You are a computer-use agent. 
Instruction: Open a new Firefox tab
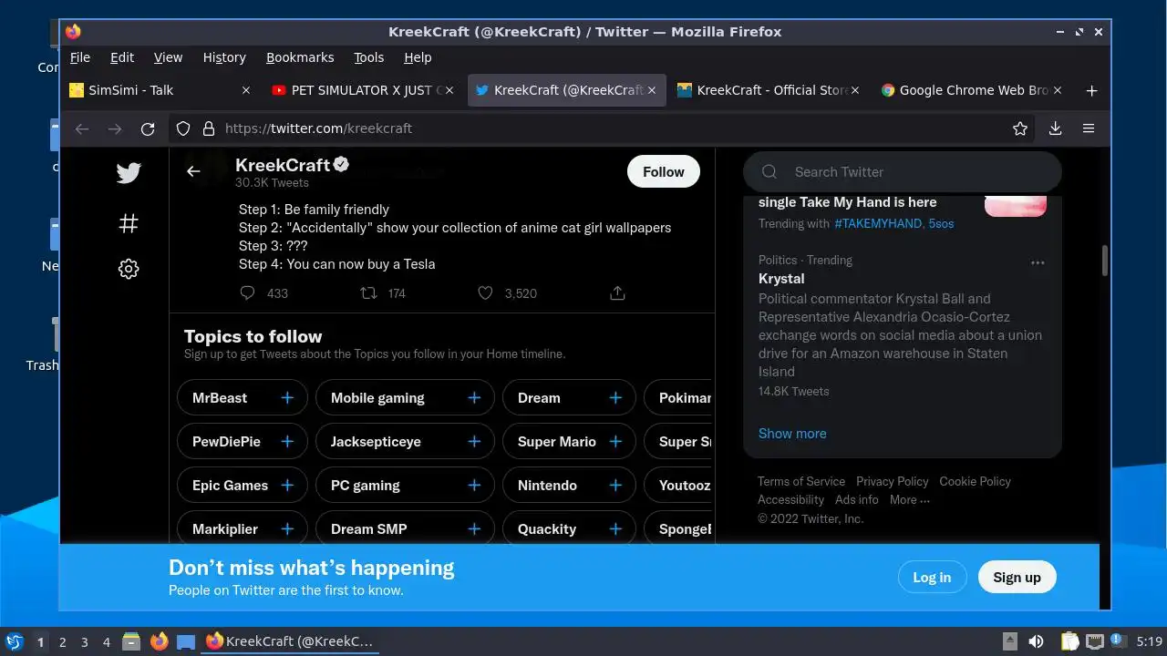[1091, 90]
